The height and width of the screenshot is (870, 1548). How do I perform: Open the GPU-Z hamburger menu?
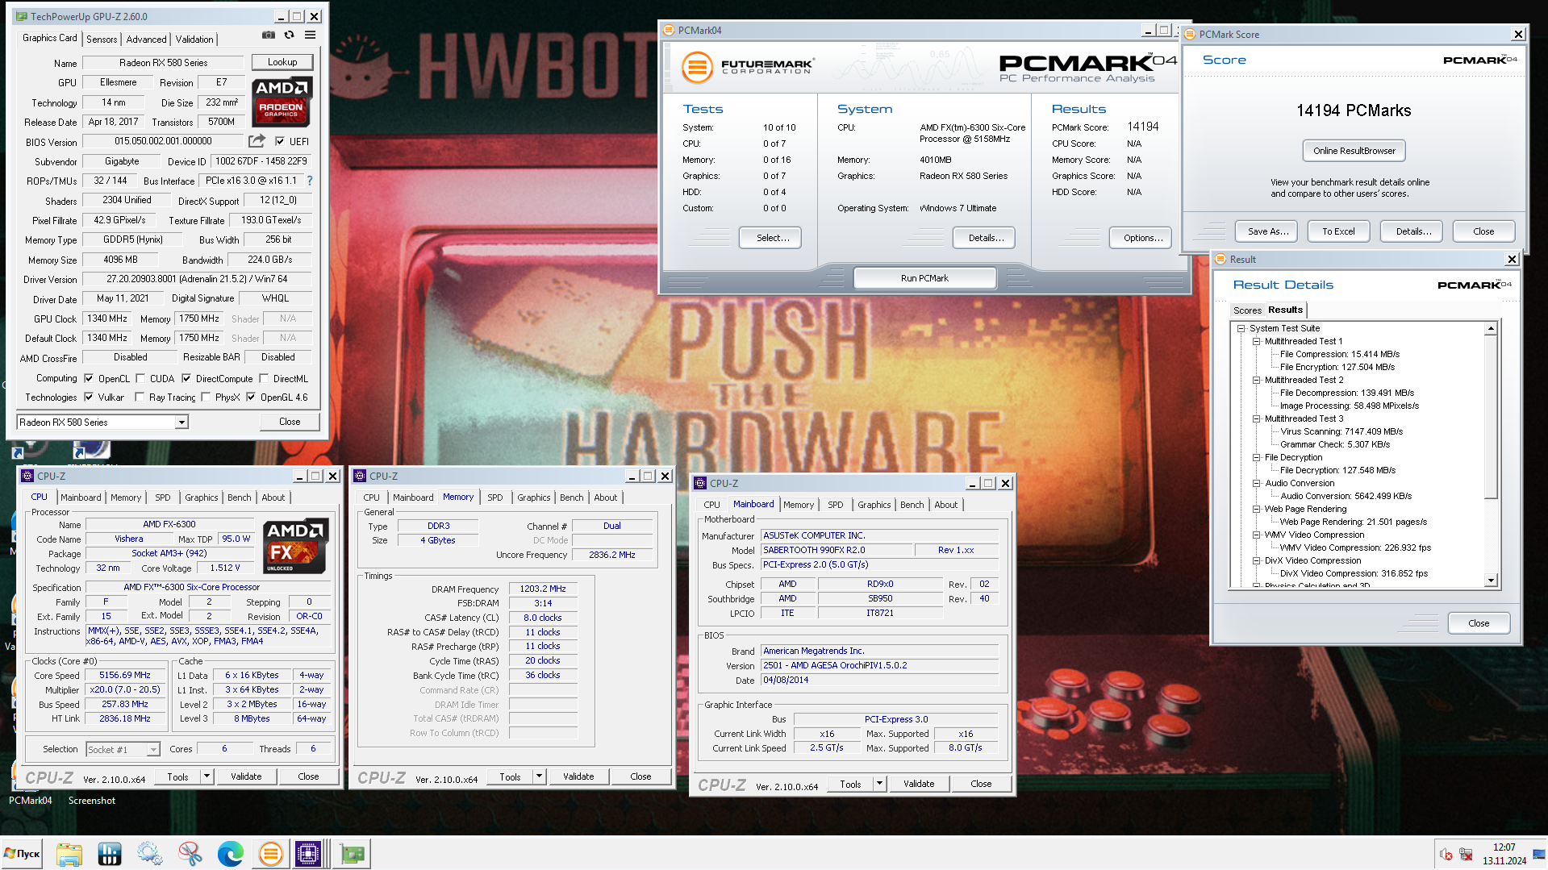[x=310, y=35]
